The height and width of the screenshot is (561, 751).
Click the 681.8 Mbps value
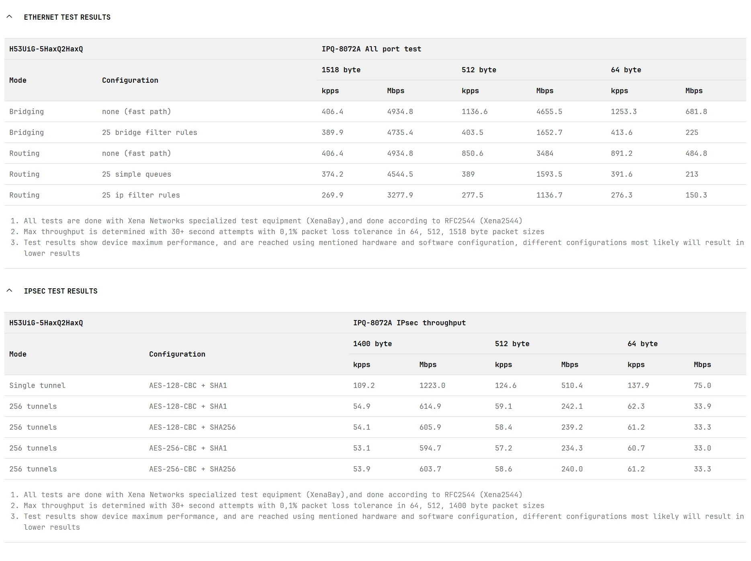click(696, 112)
